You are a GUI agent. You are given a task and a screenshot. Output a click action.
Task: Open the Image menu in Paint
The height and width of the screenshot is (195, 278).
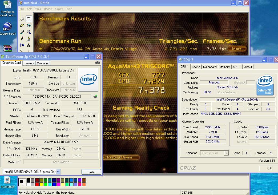coord(48,9)
